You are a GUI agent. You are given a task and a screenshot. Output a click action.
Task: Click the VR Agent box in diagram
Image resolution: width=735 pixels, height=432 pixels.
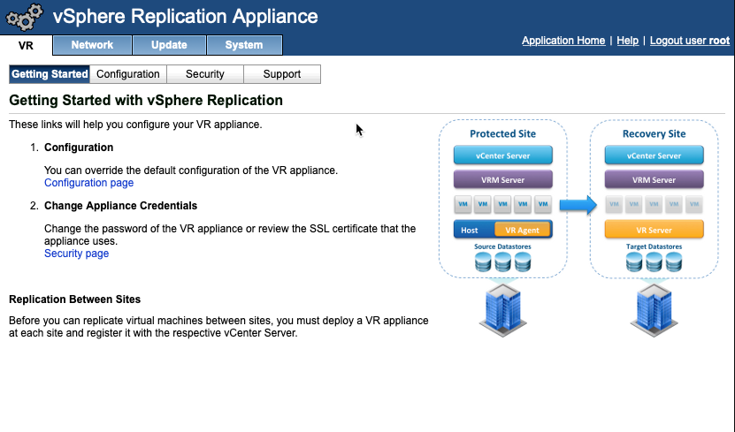point(522,230)
